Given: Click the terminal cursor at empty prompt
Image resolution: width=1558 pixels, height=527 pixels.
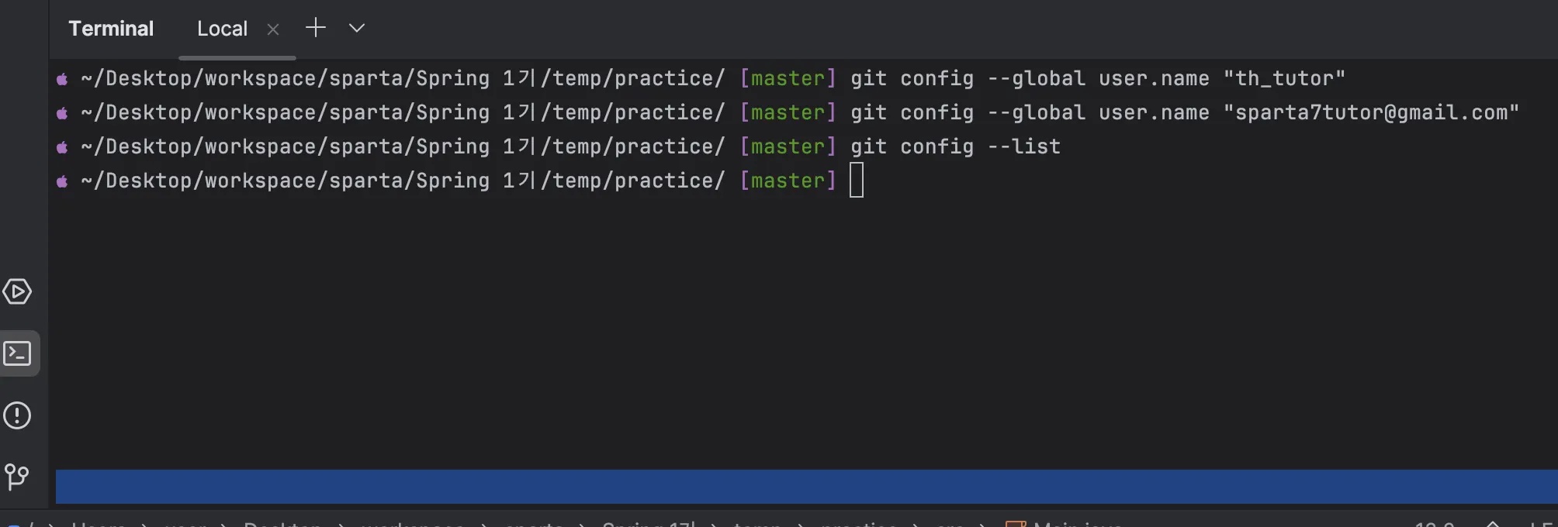Looking at the screenshot, I should coord(856,181).
